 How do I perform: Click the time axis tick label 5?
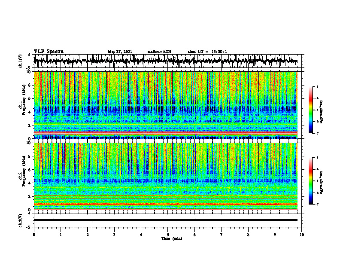pyautogui.click(x=168, y=235)
